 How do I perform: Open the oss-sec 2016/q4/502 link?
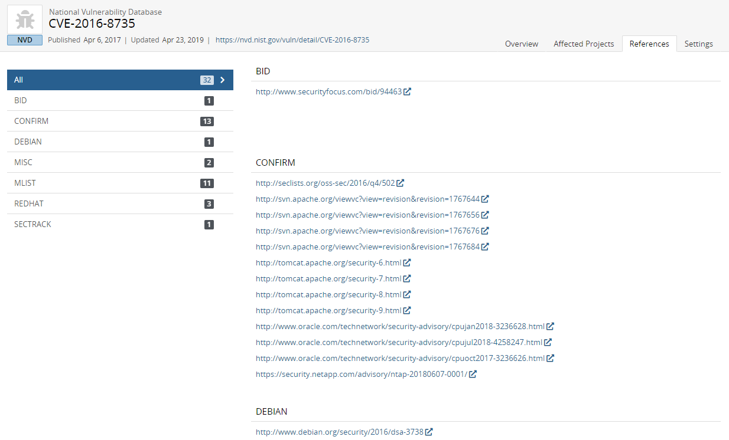325,183
